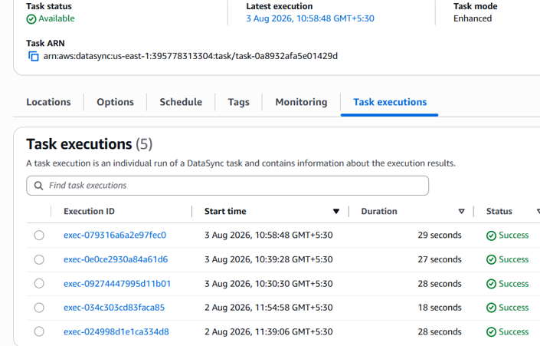Open the Schedule tab

[x=181, y=102]
